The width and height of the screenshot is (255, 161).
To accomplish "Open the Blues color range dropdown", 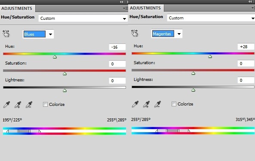I will (x=50, y=34).
